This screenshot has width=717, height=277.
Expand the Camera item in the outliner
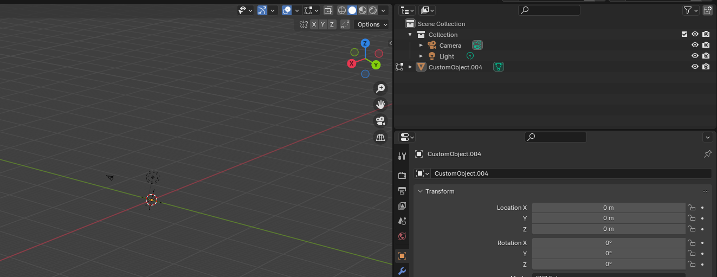[x=421, y=46]
